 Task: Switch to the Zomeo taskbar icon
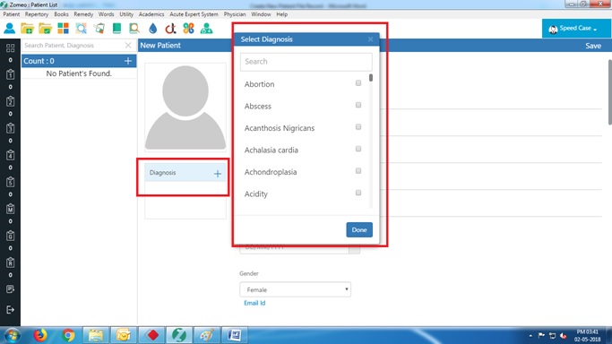coord(179,335)
